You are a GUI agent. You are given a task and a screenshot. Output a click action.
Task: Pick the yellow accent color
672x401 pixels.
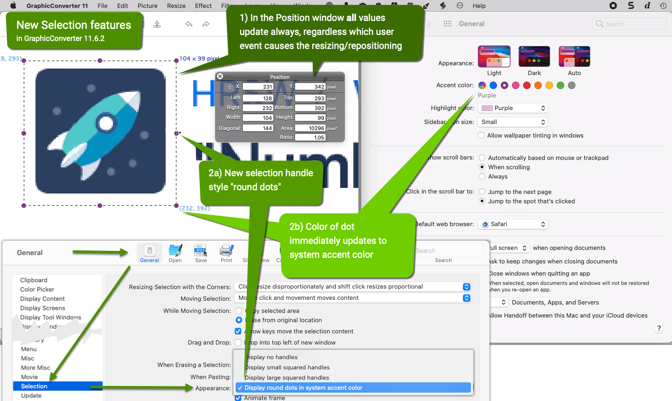click(549, 85)
